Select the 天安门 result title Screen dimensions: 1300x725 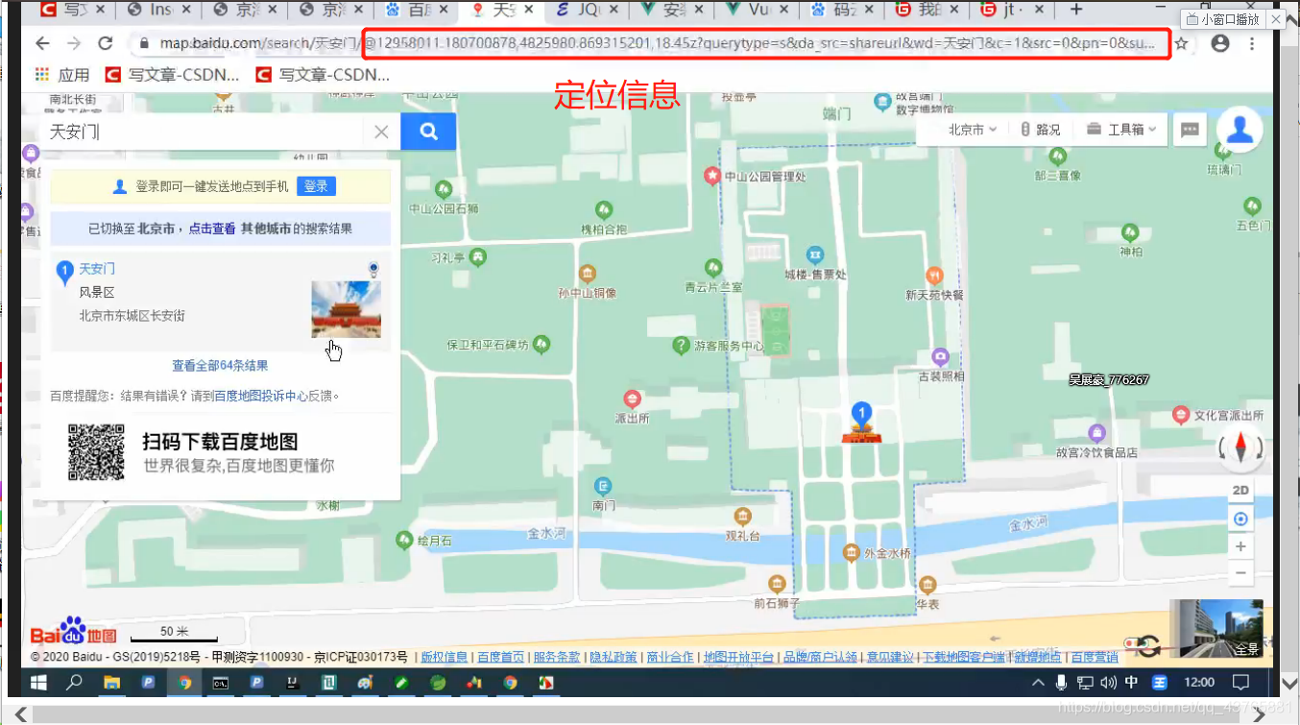tap(96, 269)
